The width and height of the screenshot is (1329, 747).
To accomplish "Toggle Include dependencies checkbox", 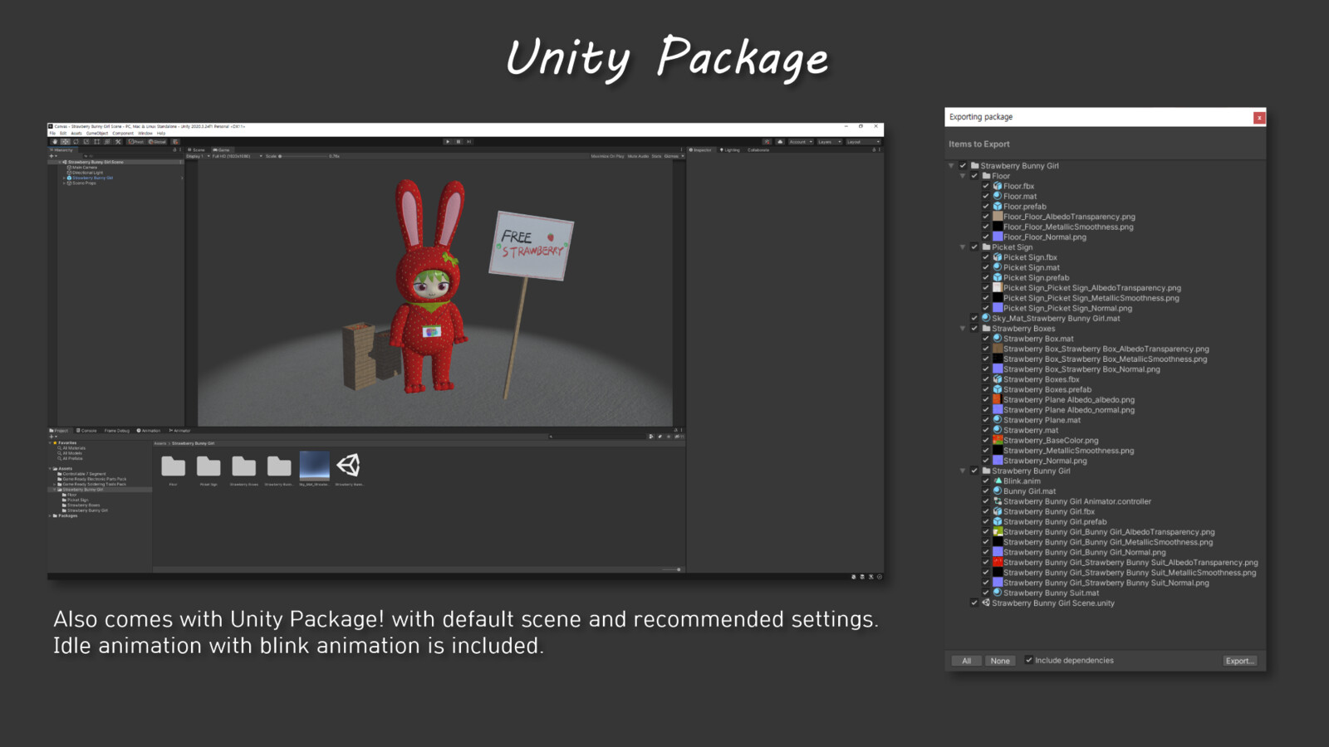I will [1028, 660].
